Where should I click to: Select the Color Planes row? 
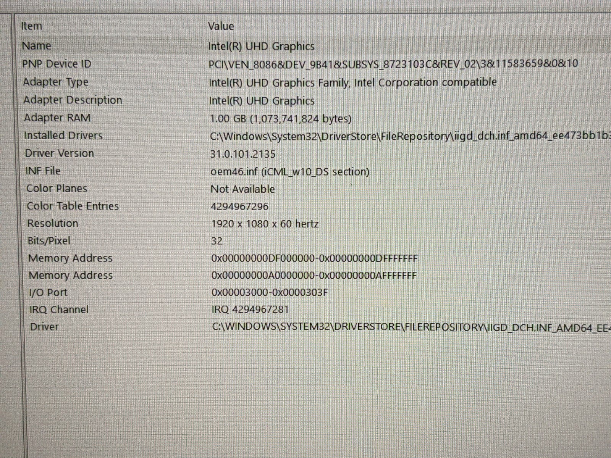(x=57, y=189)
